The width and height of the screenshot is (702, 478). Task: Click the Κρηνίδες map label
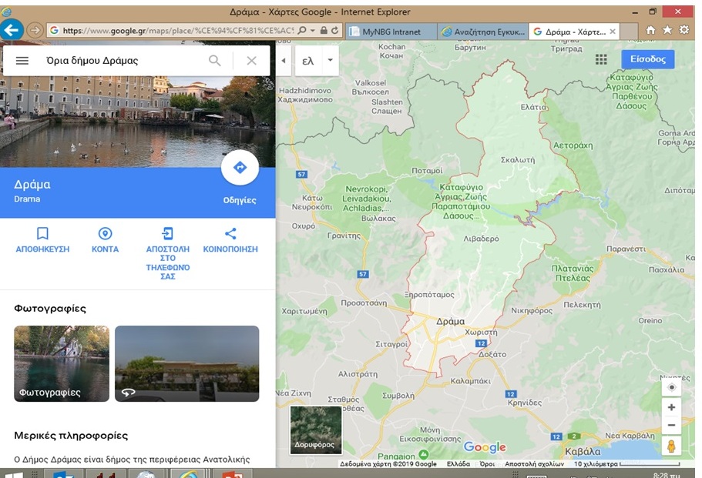click(x=525, y=403)
